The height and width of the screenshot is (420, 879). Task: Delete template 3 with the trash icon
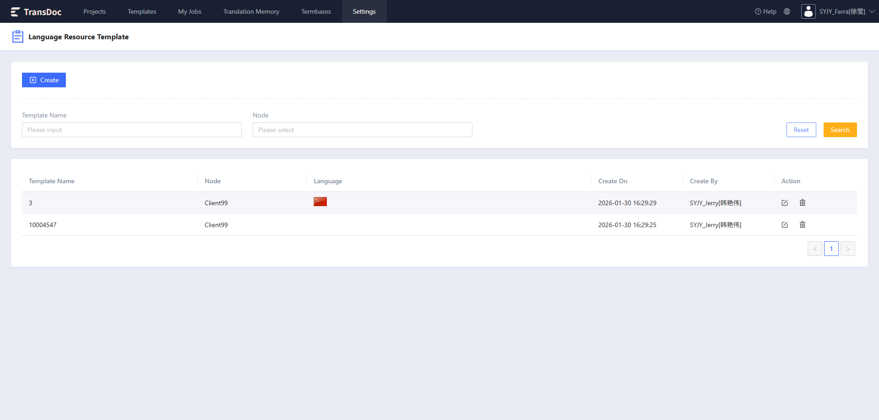click(803, 202)
